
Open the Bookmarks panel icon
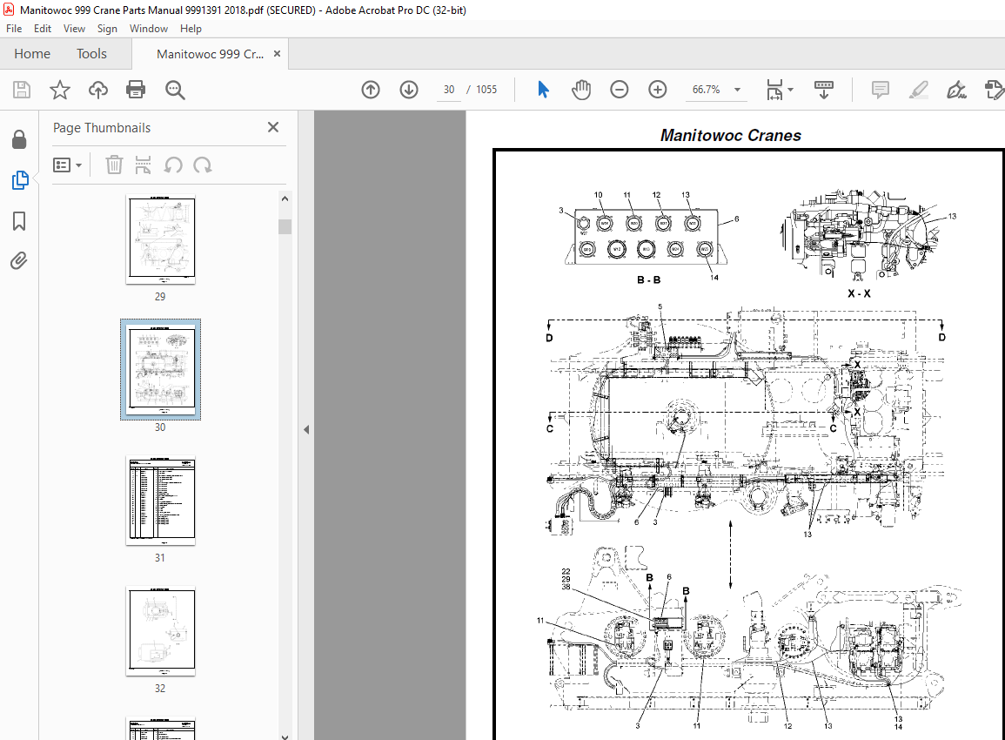[19, 221]
